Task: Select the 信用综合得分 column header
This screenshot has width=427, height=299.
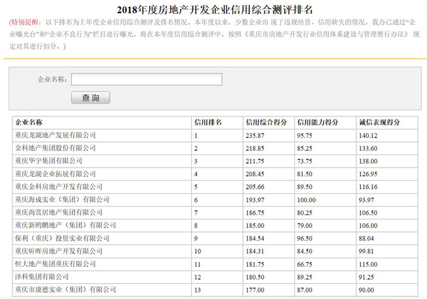Action: point(266,122)
